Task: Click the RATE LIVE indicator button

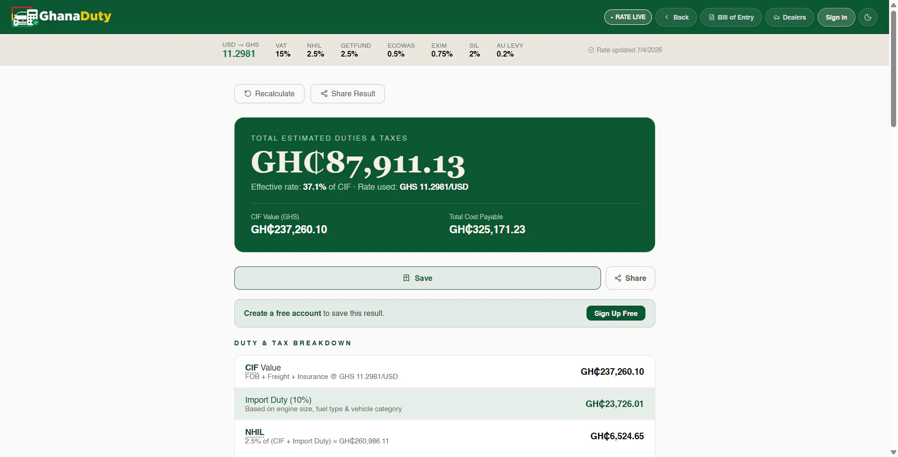Action: [x=628, y=17]
